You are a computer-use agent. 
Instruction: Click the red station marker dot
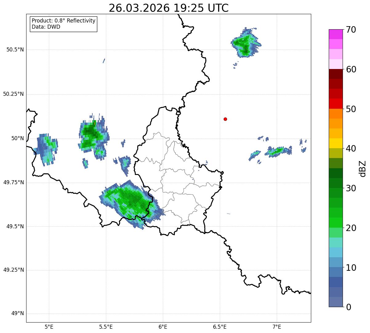225,119
